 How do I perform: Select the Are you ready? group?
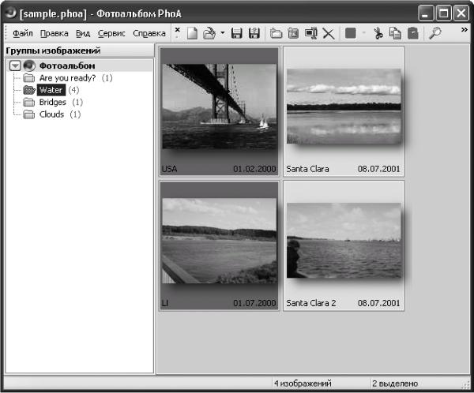(67, 78)
